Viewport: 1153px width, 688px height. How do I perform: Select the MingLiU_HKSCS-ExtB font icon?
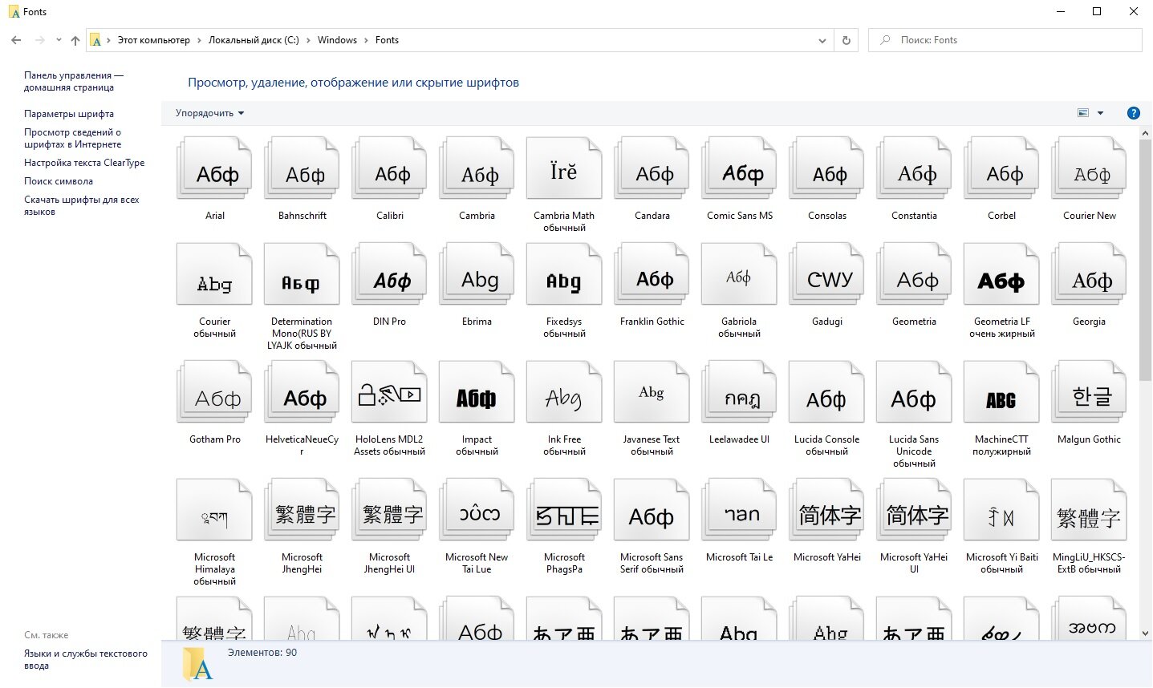[x=1089, y=510]
